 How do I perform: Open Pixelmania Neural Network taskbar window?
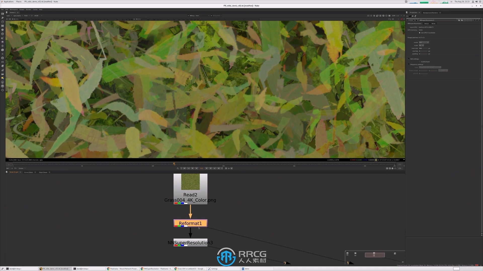pyautogui.click(x=122, y=269)
